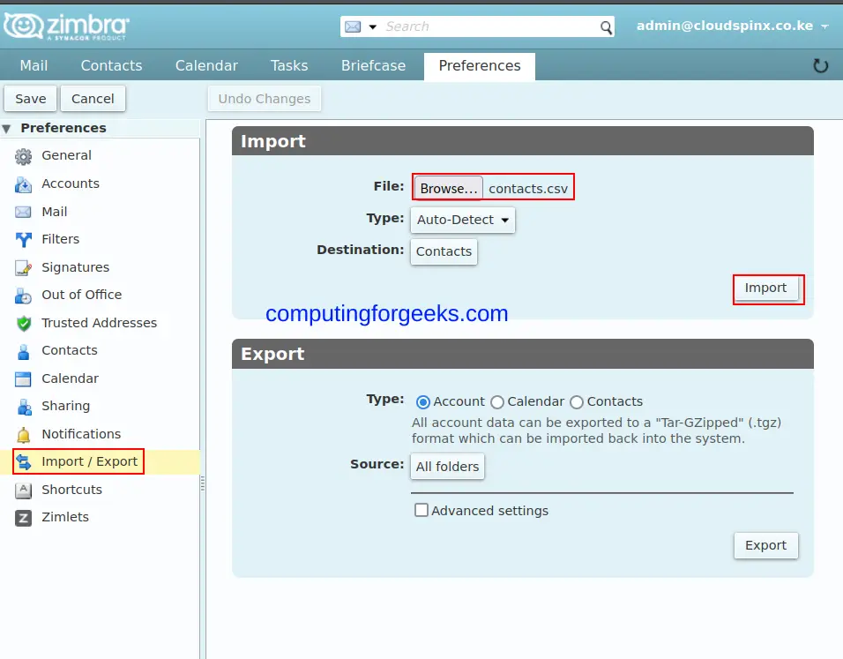
Task: Open the admin@cloudspinx.co.ke account menu
Action: (x=732, y=26)
